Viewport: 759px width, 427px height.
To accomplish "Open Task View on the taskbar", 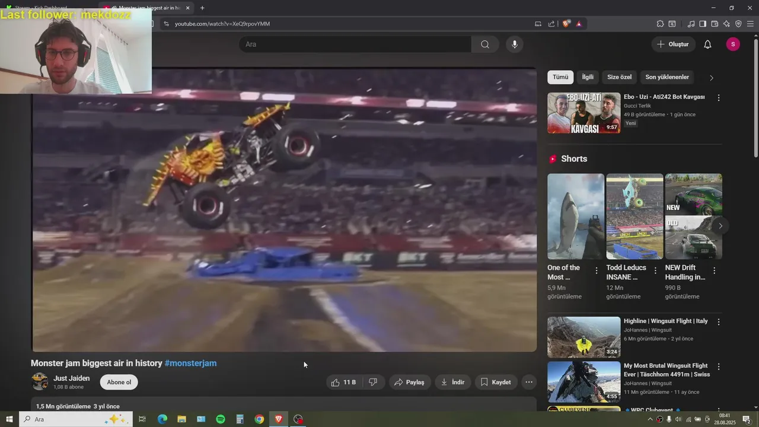I will tap(142, 419).
